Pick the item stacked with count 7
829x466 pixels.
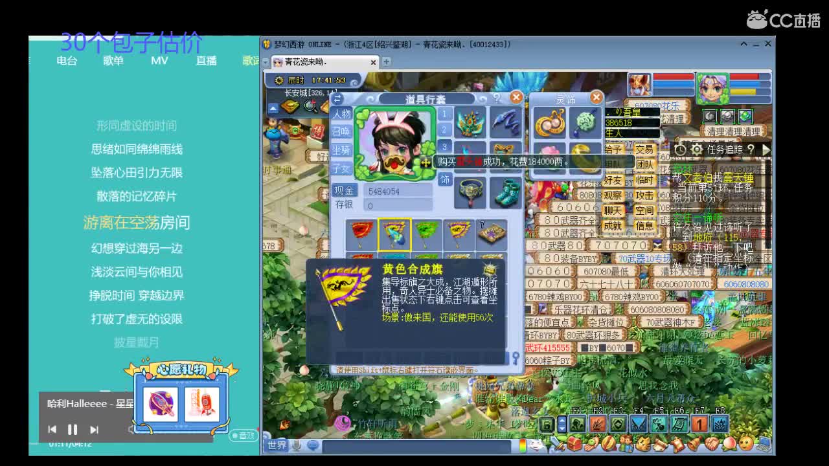pyautogui.click(x=492, y=234)
